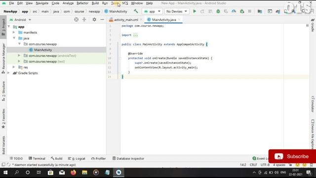Expand the manifests folder

[x=14, y=32]
